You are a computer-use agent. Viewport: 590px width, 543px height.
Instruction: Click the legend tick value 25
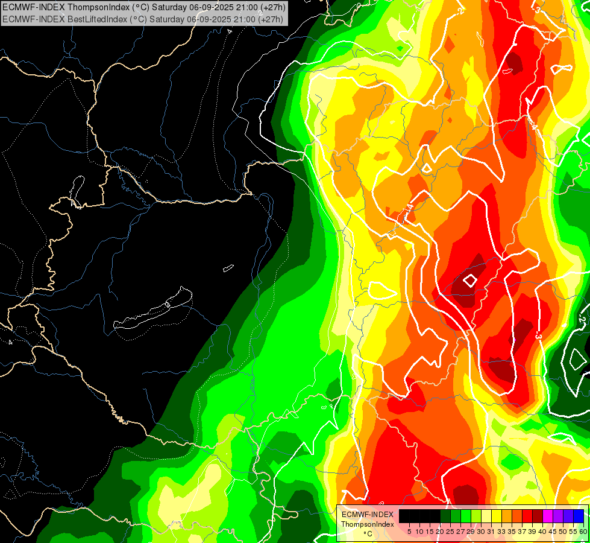(x=450, y=532)
